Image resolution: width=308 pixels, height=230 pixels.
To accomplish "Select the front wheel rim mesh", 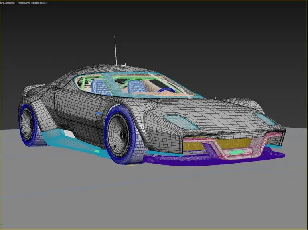I will (118, 134).
